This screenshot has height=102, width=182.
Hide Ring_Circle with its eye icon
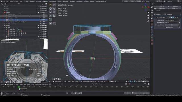click(x=42, y=29)
